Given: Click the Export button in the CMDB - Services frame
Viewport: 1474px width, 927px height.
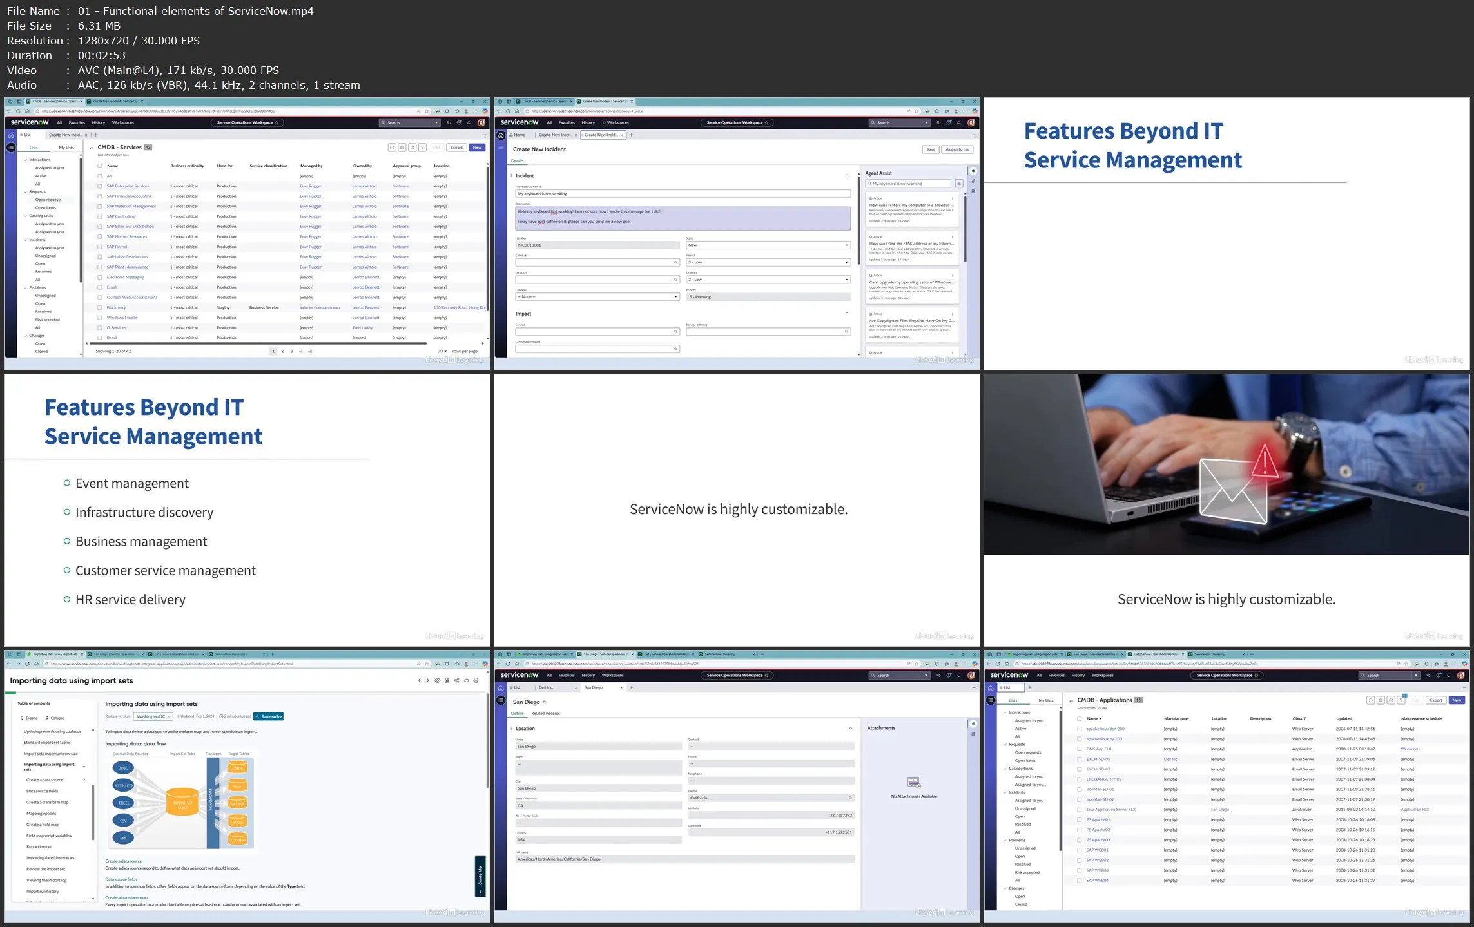Looking at the screenshot, I should click(x=456, y=148).
